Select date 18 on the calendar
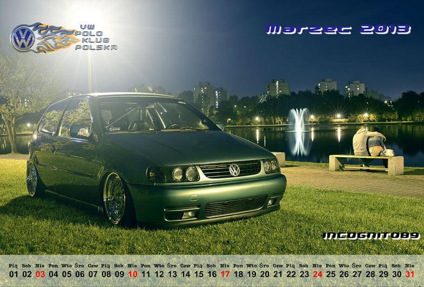424x287 pixels. [x=238, y=274]
